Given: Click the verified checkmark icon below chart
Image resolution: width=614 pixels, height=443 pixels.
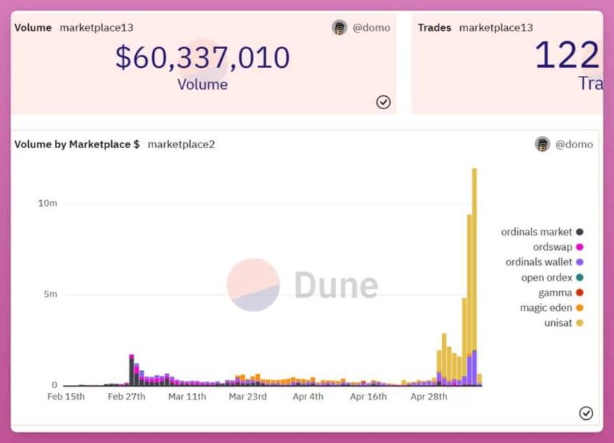Looking at the screenshot, I should point(586,413).
